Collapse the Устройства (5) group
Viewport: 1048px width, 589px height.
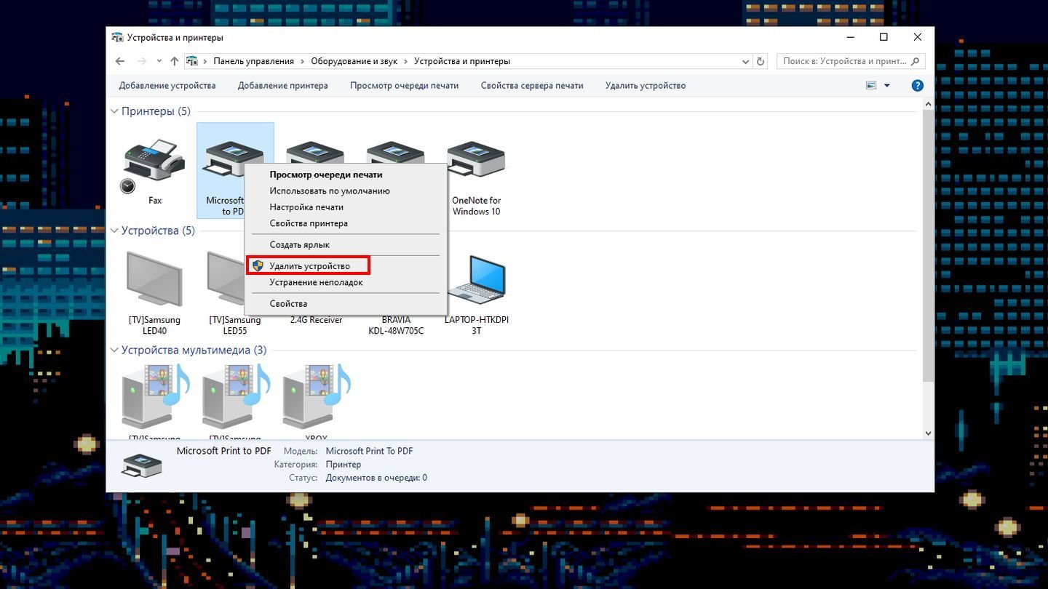coord(114,231)
